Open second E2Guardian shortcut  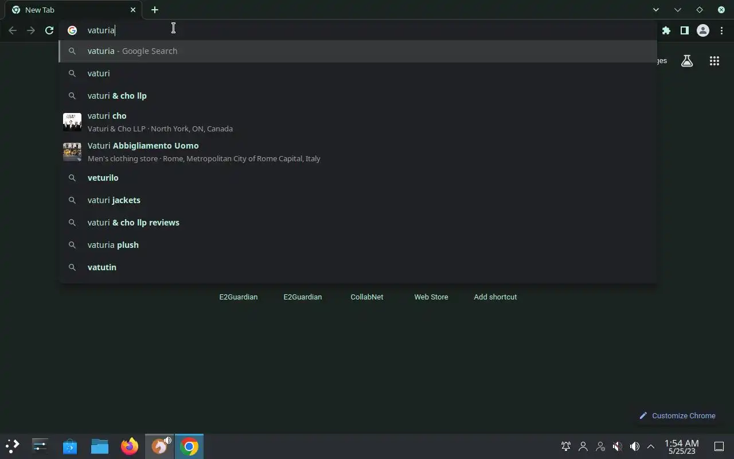pos(303,297)
